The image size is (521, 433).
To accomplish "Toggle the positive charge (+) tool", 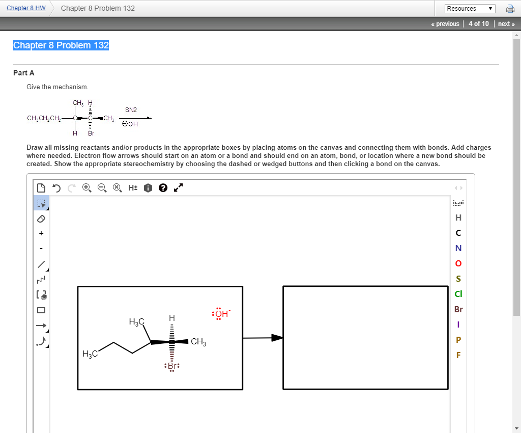I will click(x=41, y=233).
